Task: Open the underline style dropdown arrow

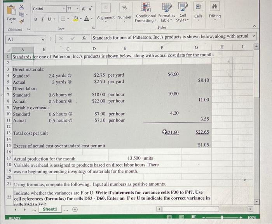Action: [54, 19]
